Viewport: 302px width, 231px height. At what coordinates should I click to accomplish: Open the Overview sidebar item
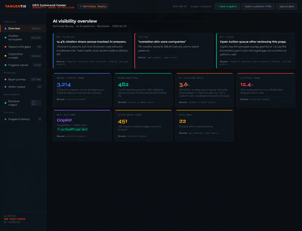click(23, 28)
